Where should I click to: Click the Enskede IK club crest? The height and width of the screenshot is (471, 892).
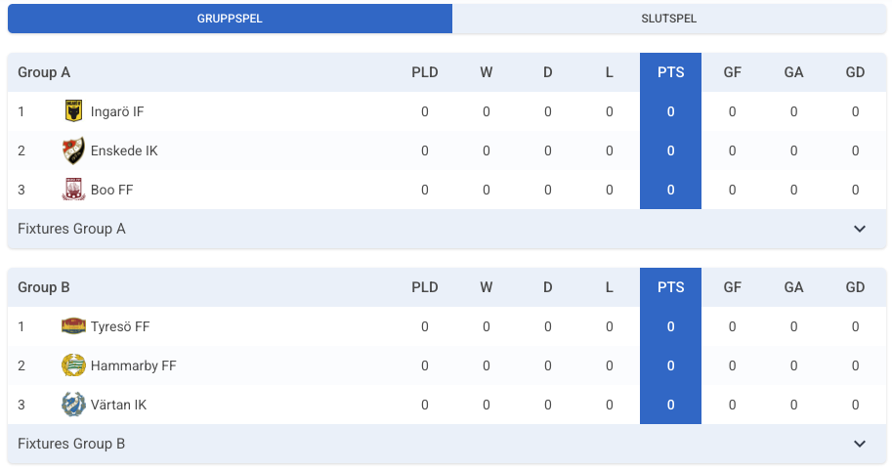(73, 150)
